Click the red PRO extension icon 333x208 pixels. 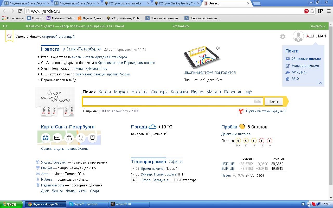pyautogui.click(x=306, y=11)
